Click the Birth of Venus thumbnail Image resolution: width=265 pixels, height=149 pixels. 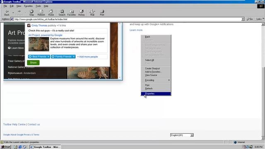point(39,44)
